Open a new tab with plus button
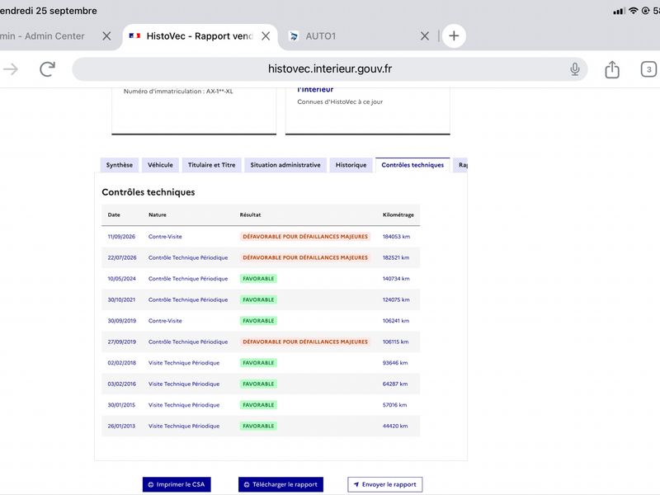This screenshot has width=660, height=495. coord(454,35)
